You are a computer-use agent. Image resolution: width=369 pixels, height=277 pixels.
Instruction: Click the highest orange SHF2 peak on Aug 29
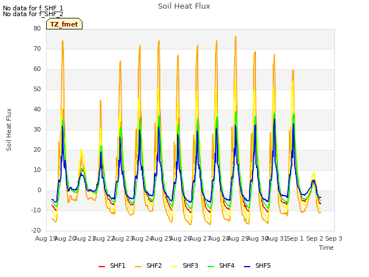[x=236, y=36]
